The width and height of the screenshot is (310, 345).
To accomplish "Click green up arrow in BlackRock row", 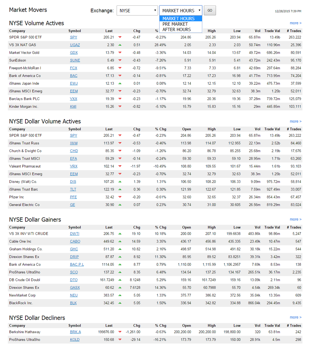I will [120, 303].
